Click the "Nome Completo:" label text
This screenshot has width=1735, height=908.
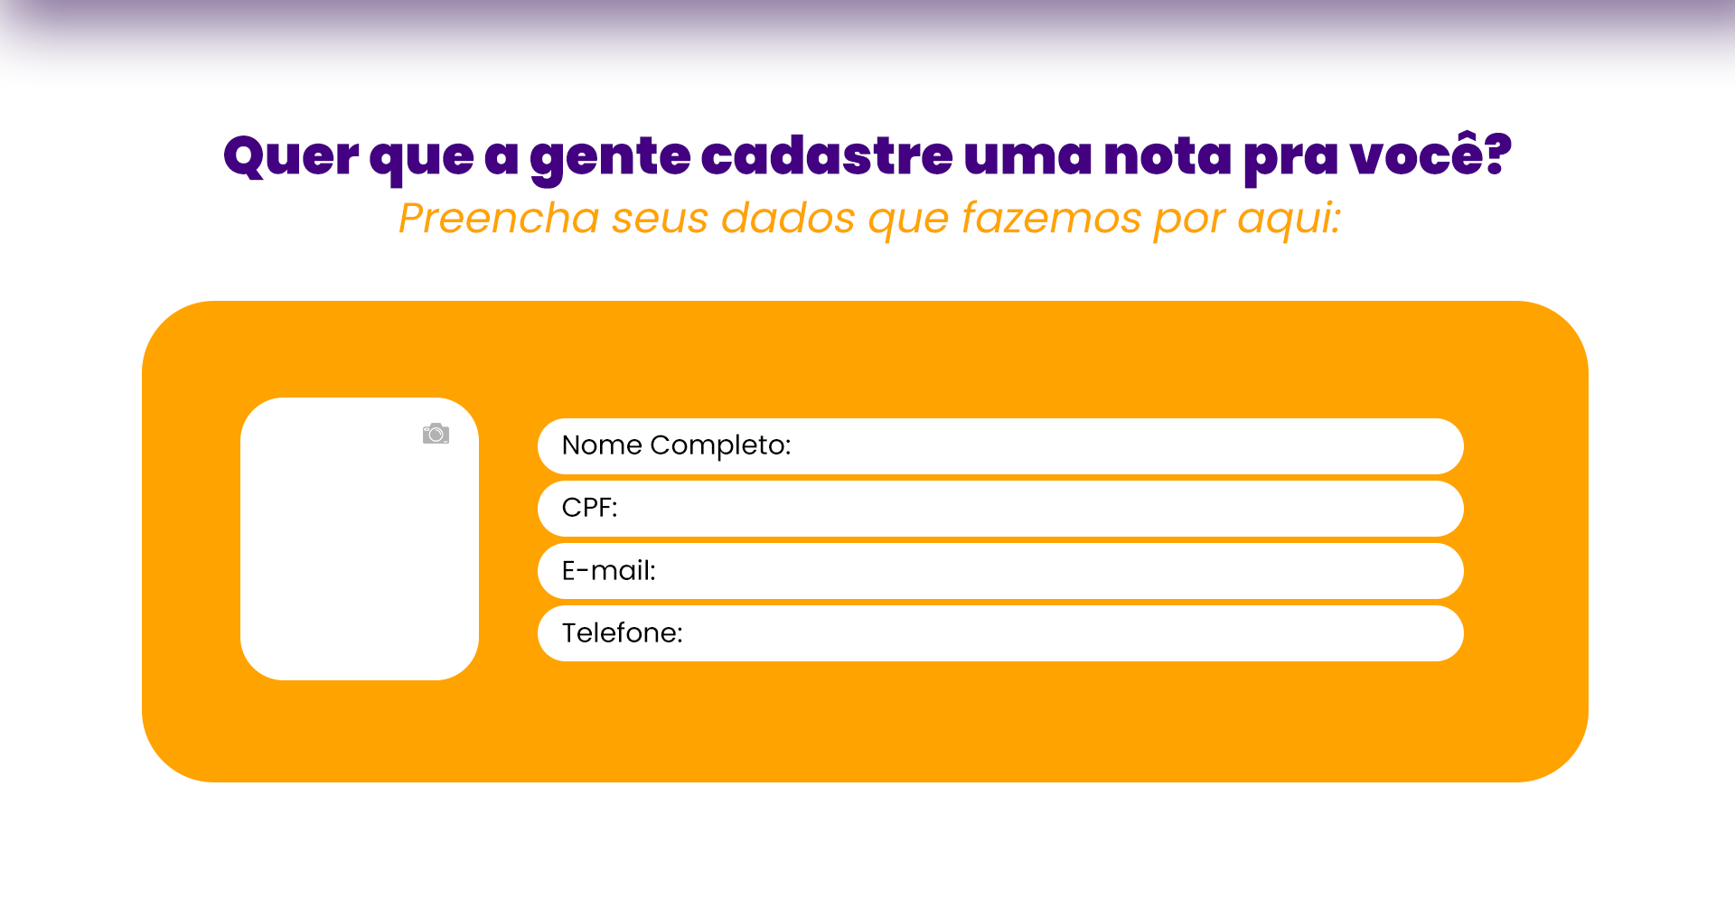(676, 446)
